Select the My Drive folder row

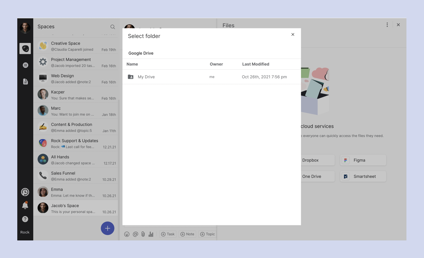(x=211, y=77)
